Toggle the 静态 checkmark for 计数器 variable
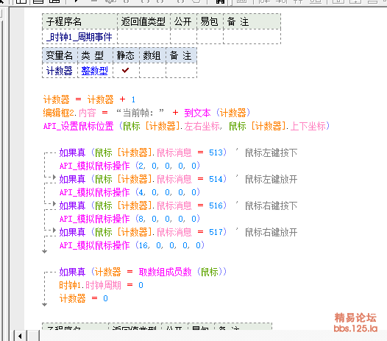The height and width of the screenshot is (341, 387). (126, 71)
